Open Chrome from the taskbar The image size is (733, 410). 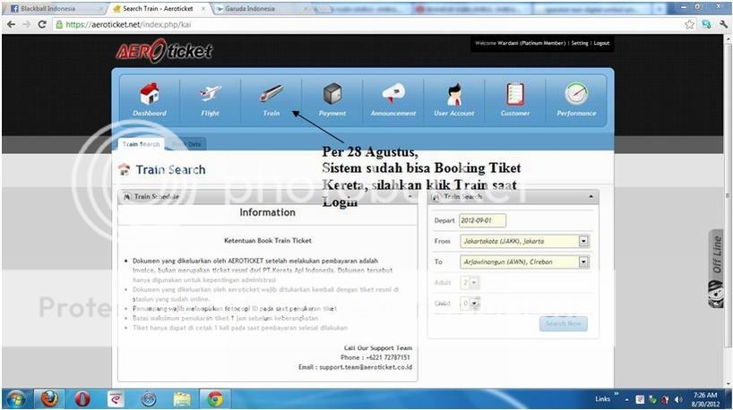click(215, 399)
